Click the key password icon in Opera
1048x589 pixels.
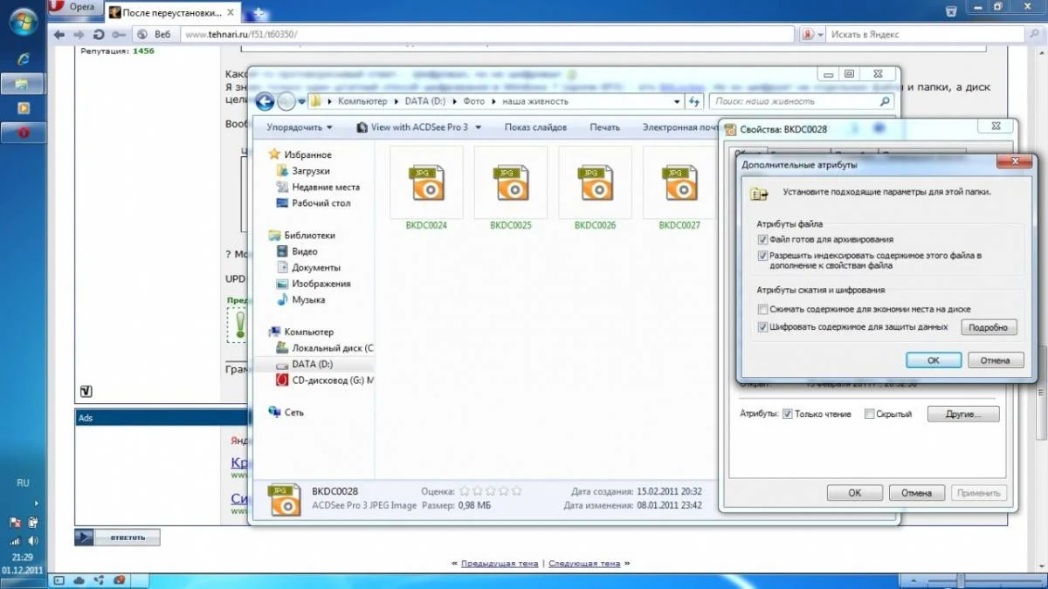pos(118,34)
